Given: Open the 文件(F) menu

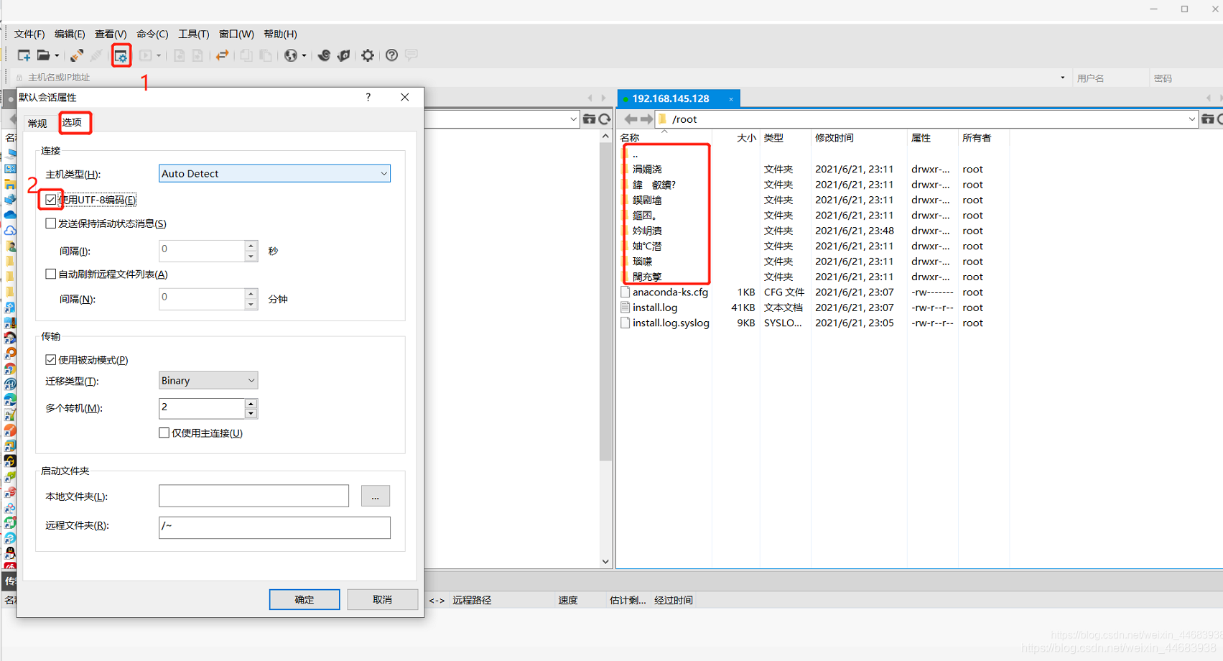Looking at the screenshot, I should tap(29, 34).
